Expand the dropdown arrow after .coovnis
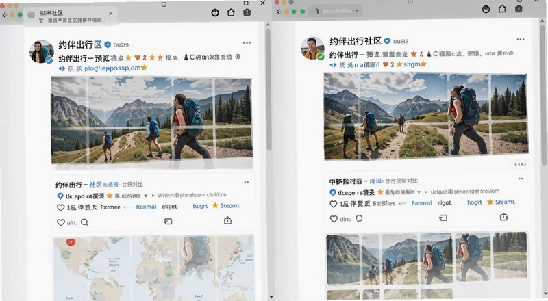548x301 pixels. click(146, 196)
